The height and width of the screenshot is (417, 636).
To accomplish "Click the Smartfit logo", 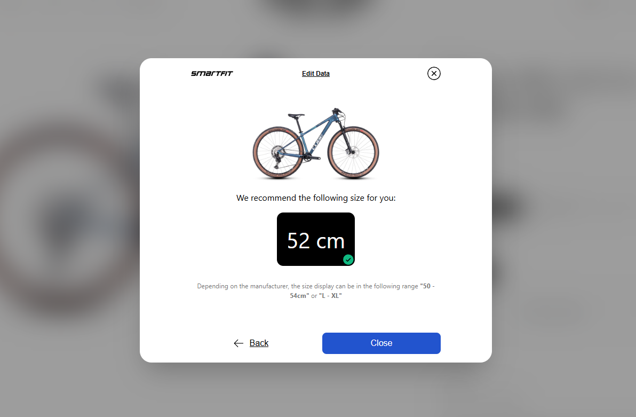I will [212, 74].
